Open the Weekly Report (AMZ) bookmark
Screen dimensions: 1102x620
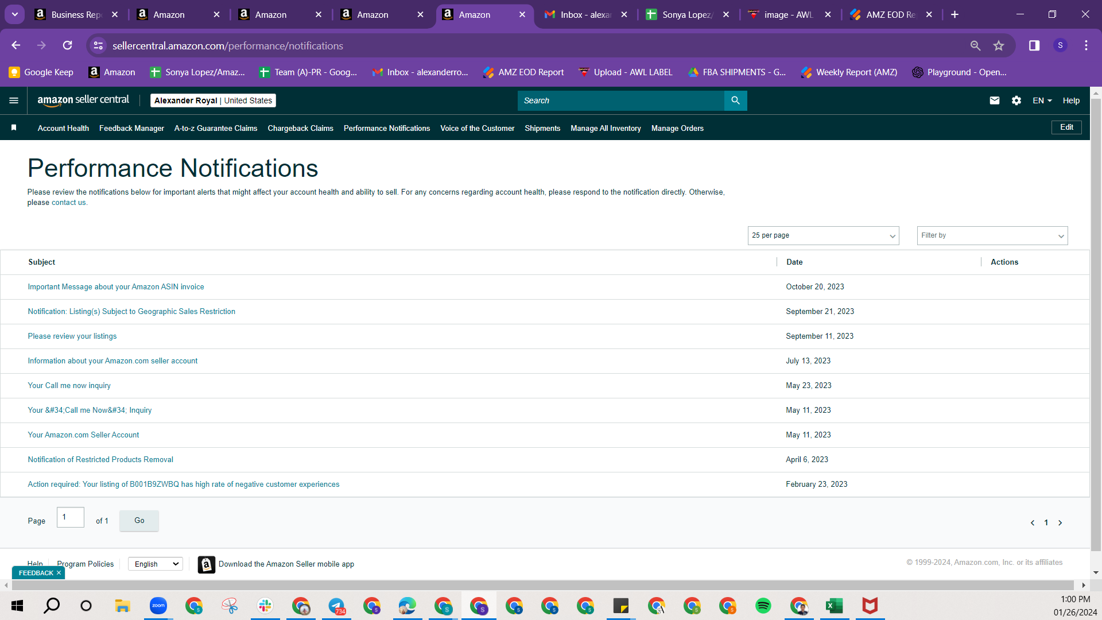tap(849, 72)
